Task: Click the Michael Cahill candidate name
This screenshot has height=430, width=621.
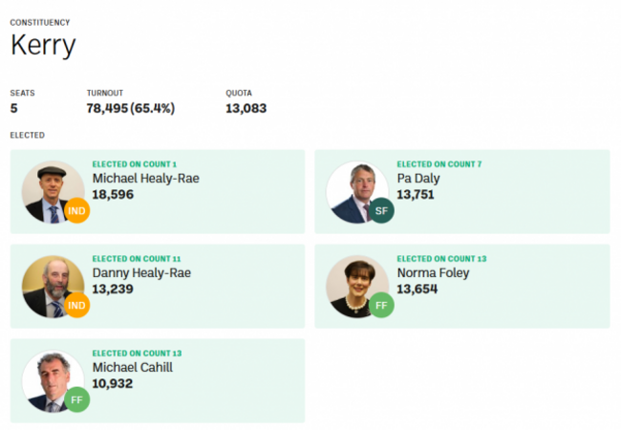Action: tap(132, 368)
